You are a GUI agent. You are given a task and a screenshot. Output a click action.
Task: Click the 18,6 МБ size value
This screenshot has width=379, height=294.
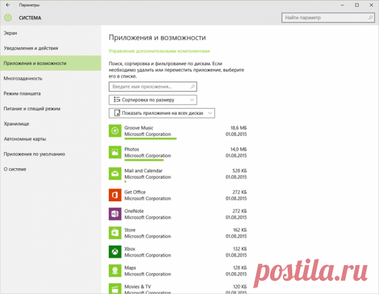click(x=238, y=128)
